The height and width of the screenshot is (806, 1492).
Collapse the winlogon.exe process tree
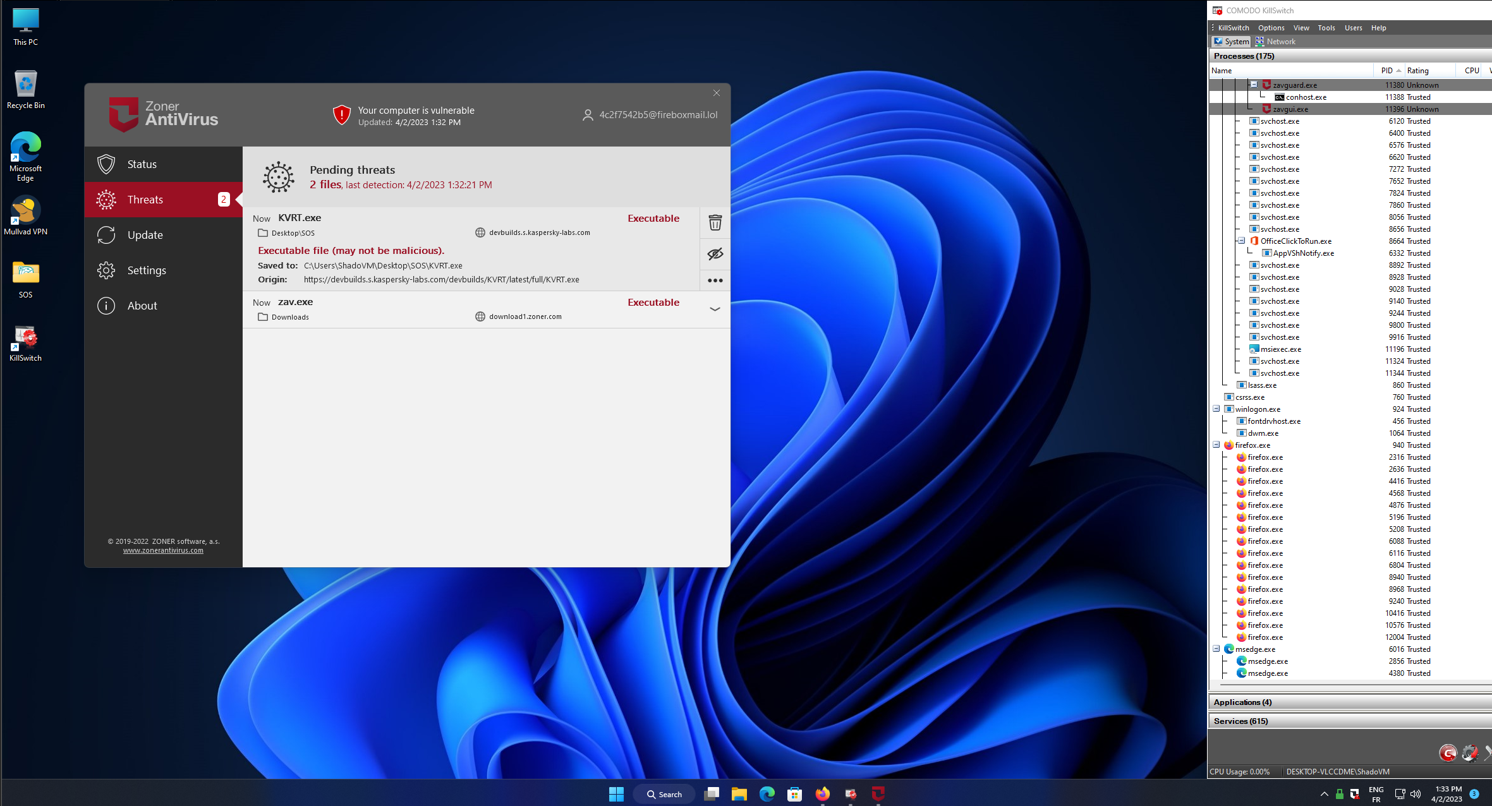coord(1216,409)
